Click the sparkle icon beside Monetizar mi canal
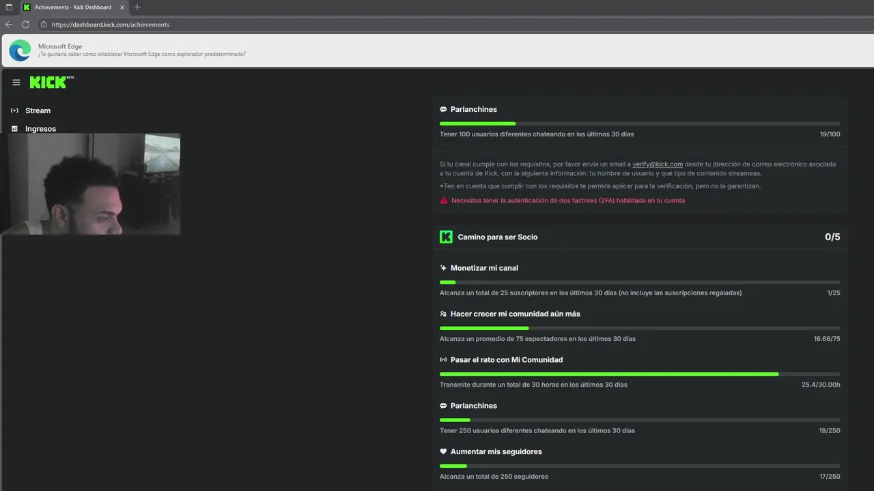The width and height of the screenshot is (874, 491). (x=443, y=268)
